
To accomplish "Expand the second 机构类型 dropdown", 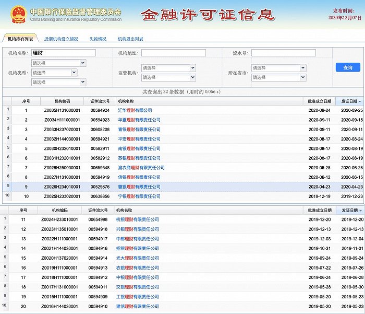I will [54, 73].
